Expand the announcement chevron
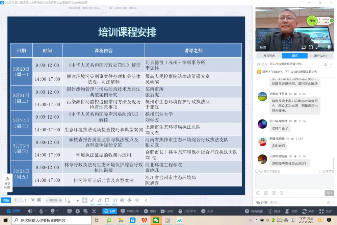 (x=331, y=64)
